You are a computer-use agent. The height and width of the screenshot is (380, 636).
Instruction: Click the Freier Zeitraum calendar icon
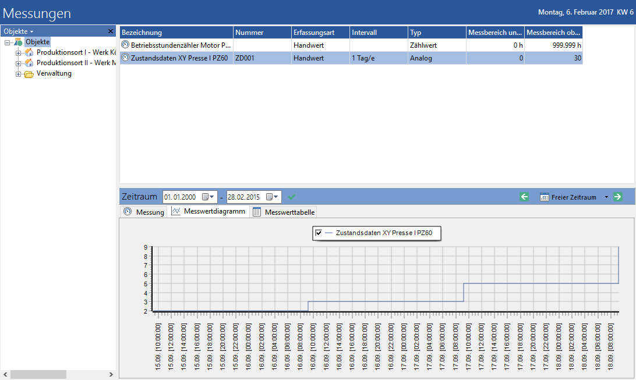(x=545, y=197)
